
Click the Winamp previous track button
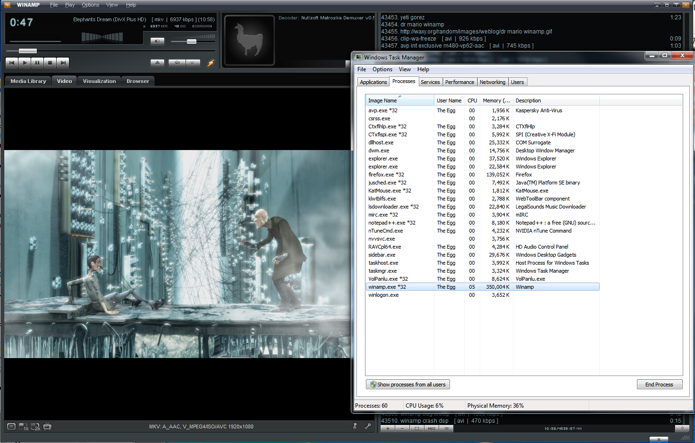(x=12, y=62)
